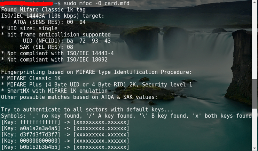The width and height of the screenshot is (258, 151).
Task: Click the SAK (SEL_RES) line
Action: point(46,47)
